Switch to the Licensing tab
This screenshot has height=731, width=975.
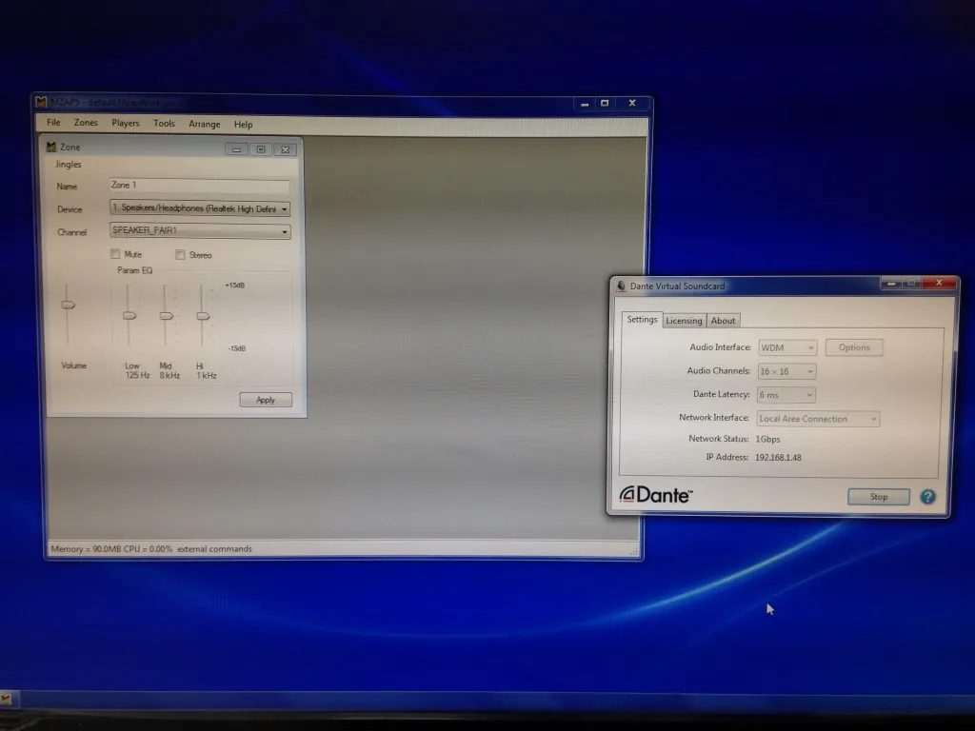tap(684, 321)
